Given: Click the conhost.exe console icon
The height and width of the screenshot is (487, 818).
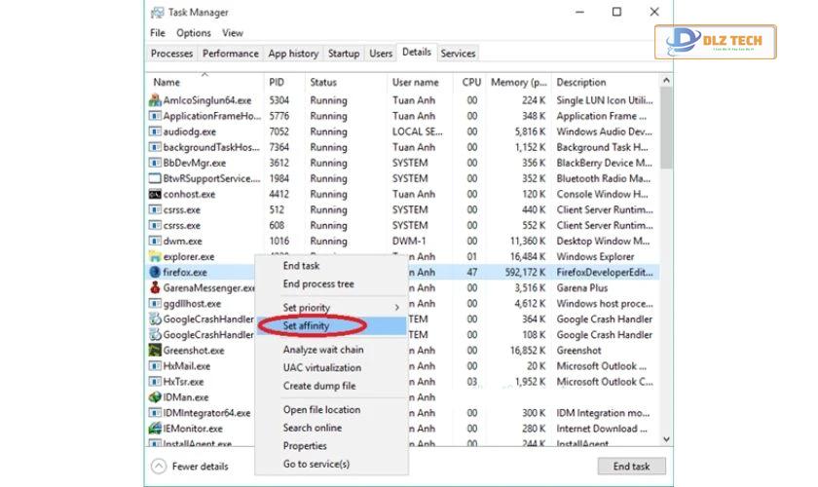Looking at the screenshot, I should [x=155, y=194].
